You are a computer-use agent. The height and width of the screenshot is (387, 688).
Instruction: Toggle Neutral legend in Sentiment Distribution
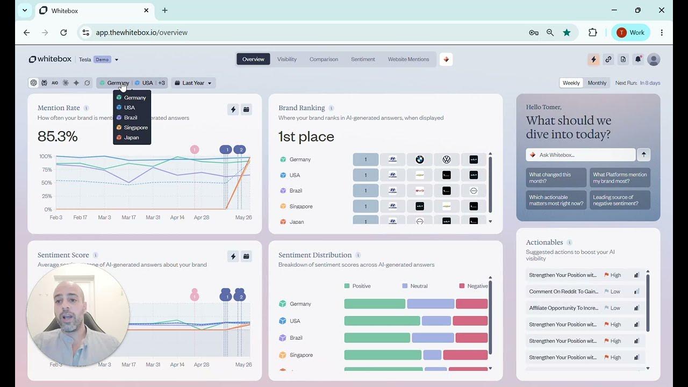[x=414, y=286]
